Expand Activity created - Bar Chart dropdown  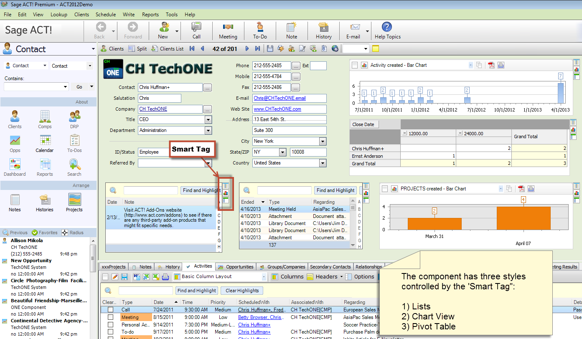click(470, 65)
